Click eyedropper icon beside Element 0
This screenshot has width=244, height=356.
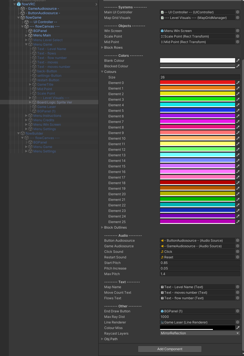238,83
